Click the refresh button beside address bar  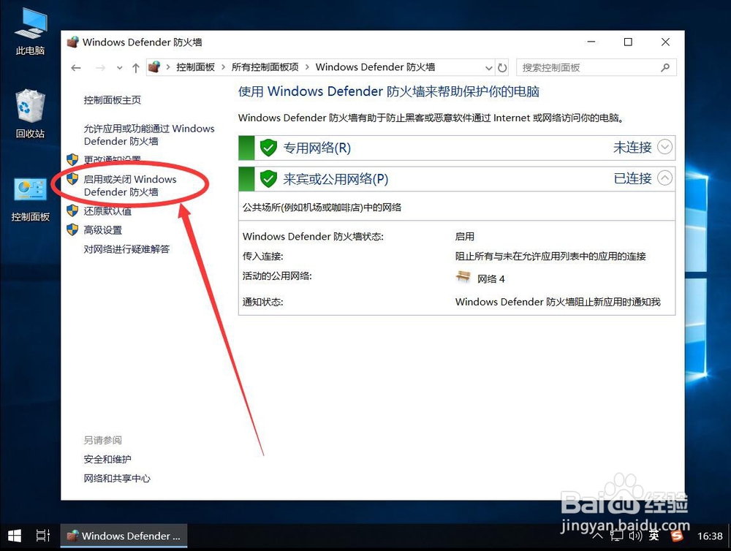tap(502, 68)
